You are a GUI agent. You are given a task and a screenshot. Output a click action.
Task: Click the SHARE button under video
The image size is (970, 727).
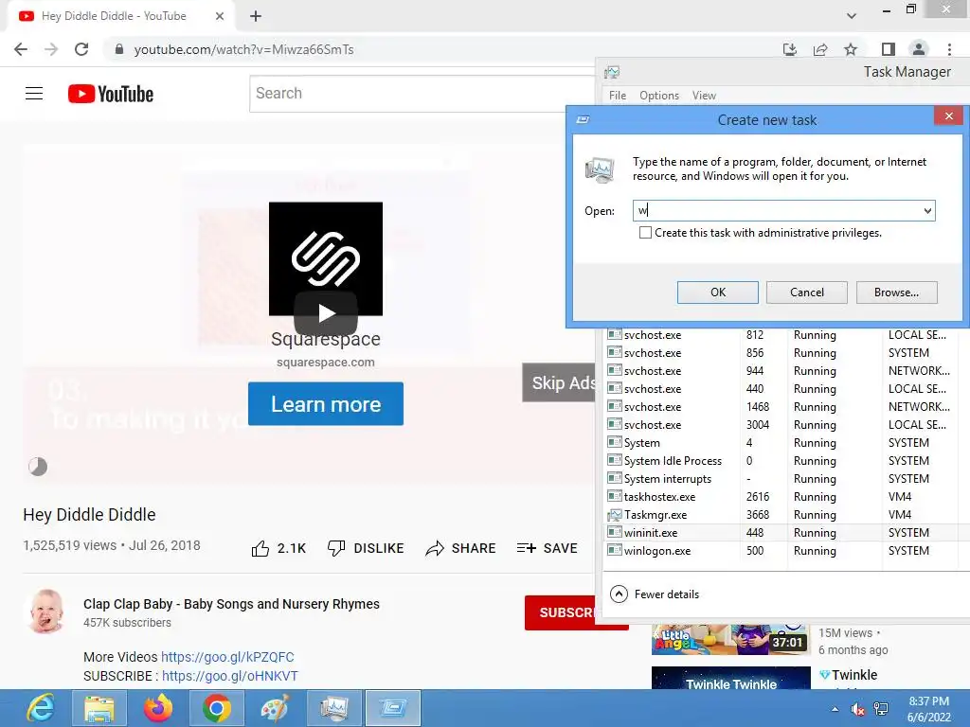point(461,548)
